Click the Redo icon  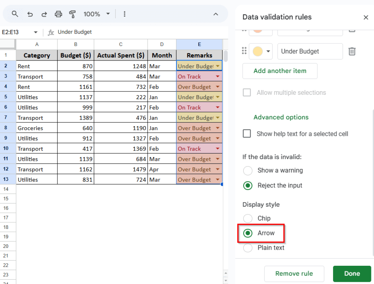(x=44, y=14)
